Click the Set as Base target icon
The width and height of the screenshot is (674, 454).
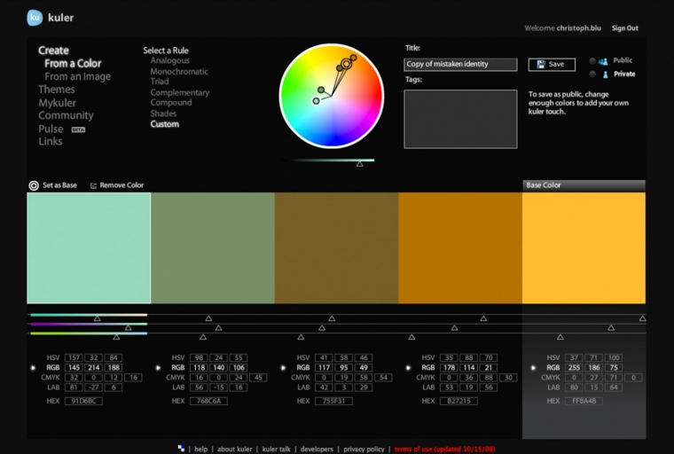pyautogui.click(x=34, y=185)
